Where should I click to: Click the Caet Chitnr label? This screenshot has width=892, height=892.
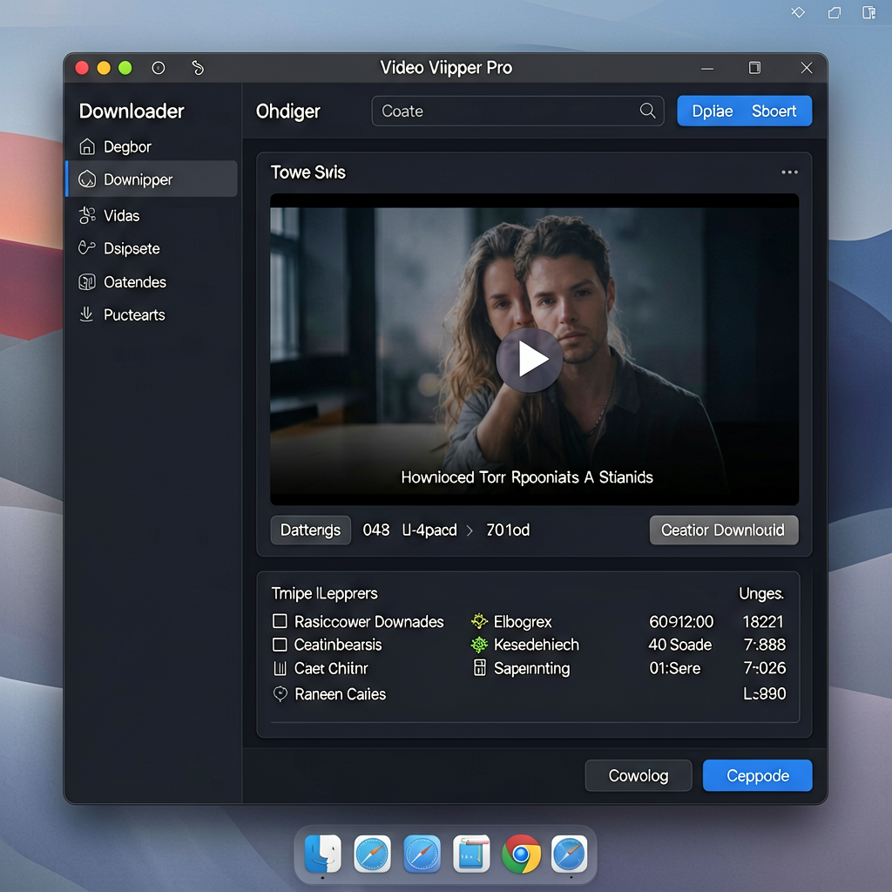[331, 668]
